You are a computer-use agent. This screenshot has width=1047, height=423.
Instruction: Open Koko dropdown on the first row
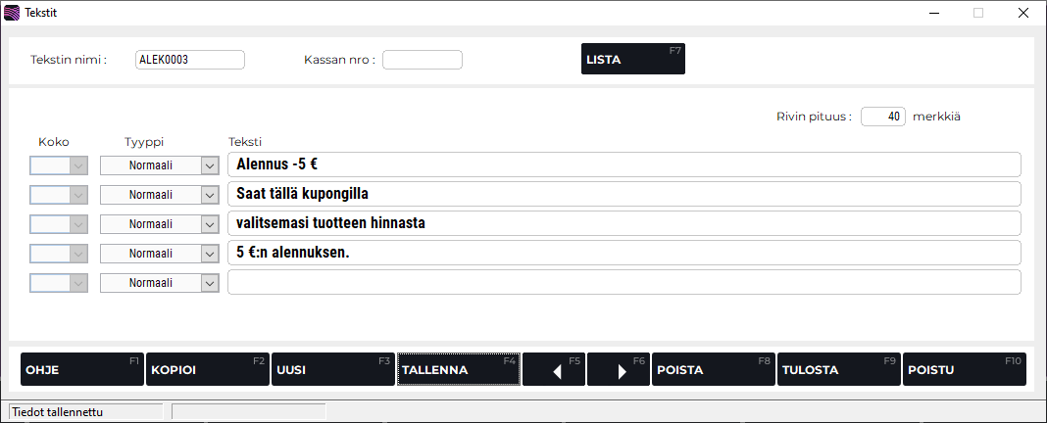(78, 165)
